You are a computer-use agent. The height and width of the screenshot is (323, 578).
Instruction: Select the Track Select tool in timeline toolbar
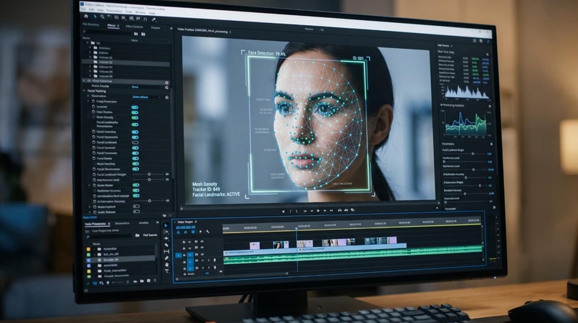166,232
